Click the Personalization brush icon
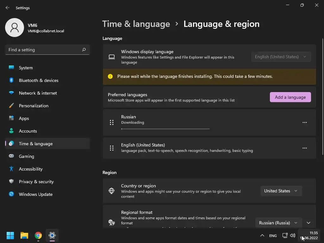This screenshot has height=243, width=324. click(11, 106)
